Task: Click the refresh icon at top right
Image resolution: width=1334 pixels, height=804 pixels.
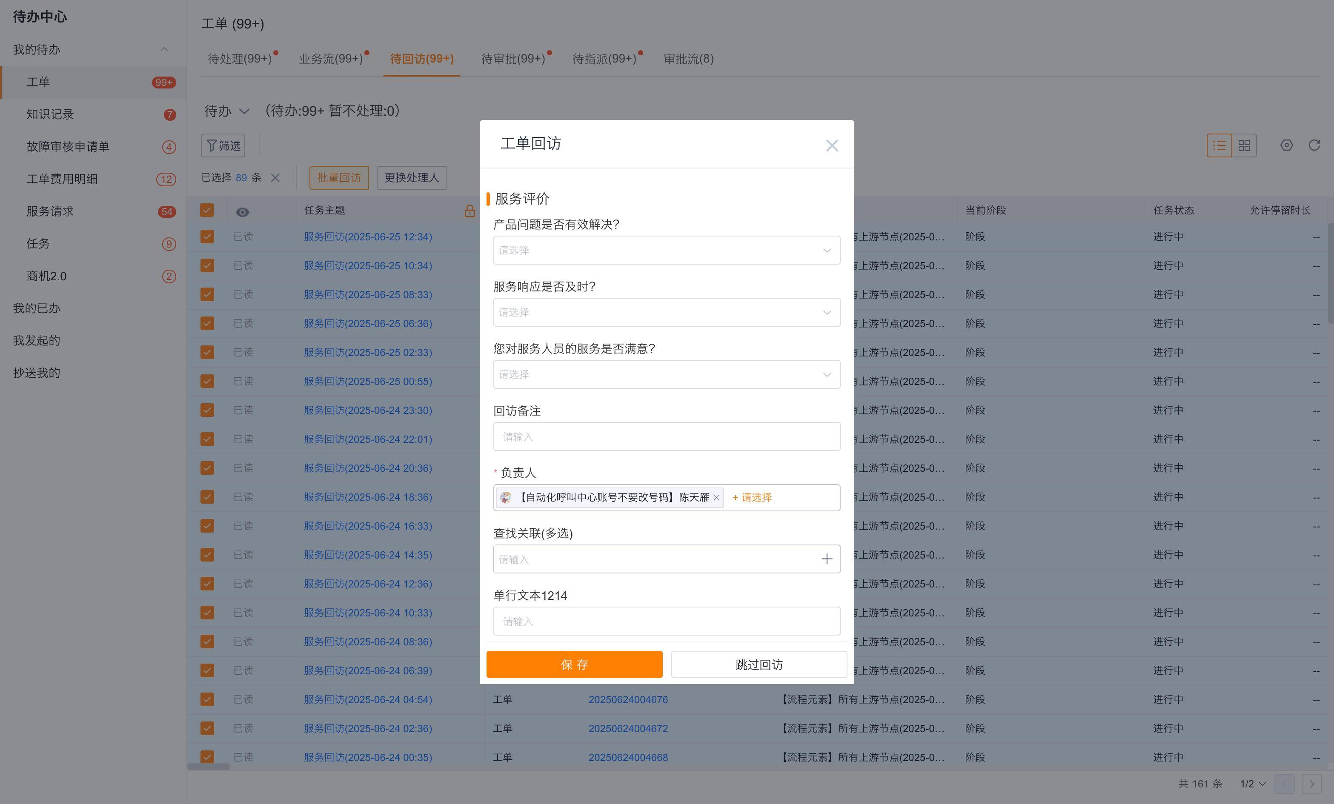Action: point(1314,145)
